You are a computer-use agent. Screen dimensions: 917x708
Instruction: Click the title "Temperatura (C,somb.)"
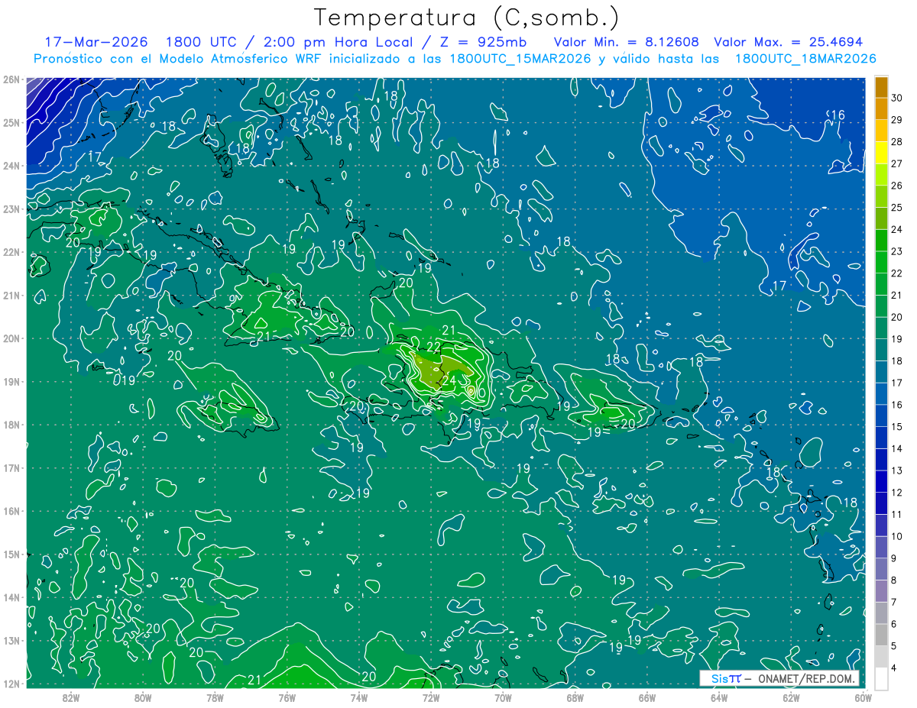pyautogui.click(x=466, y=18)
